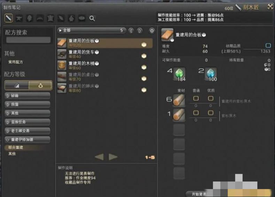The image size is (275, 197).
Task: Click collectable cube on 重建用的木桶 row
Action: coord(144,67)
